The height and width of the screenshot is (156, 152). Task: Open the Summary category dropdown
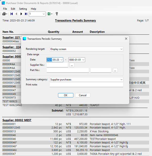(x=122, y=80)
